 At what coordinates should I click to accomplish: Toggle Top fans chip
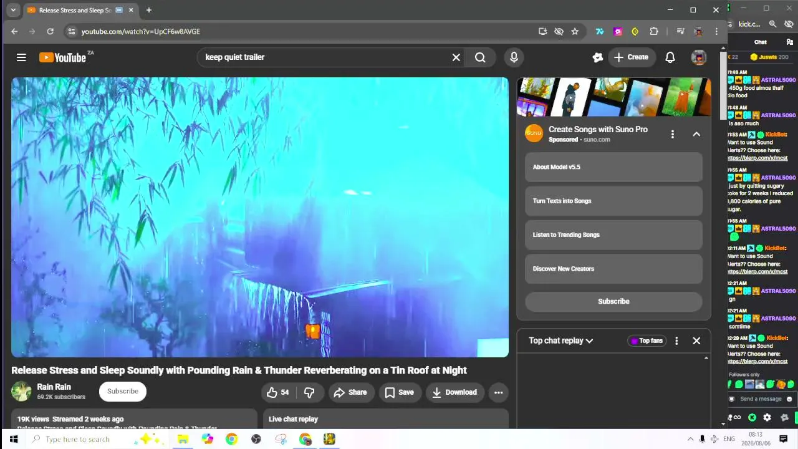point(647,341)
